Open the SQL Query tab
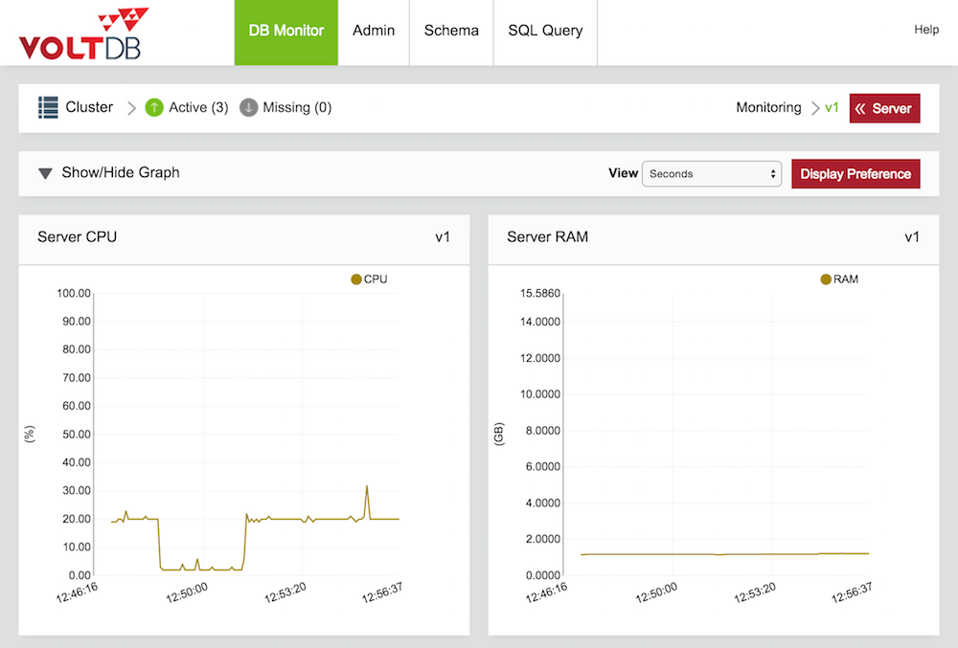The width and height of the screenshot is (958, 648). 545,31
